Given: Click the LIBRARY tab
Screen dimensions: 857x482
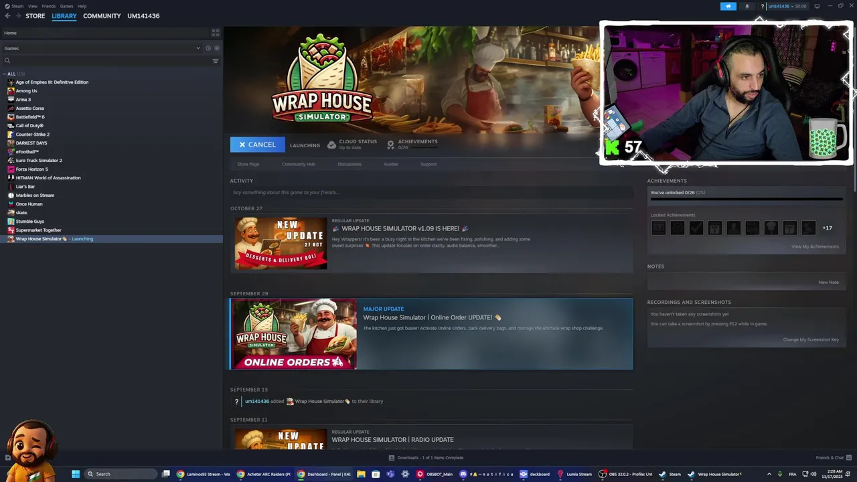Looking at the screenshot, I should [x=64, y=16].
